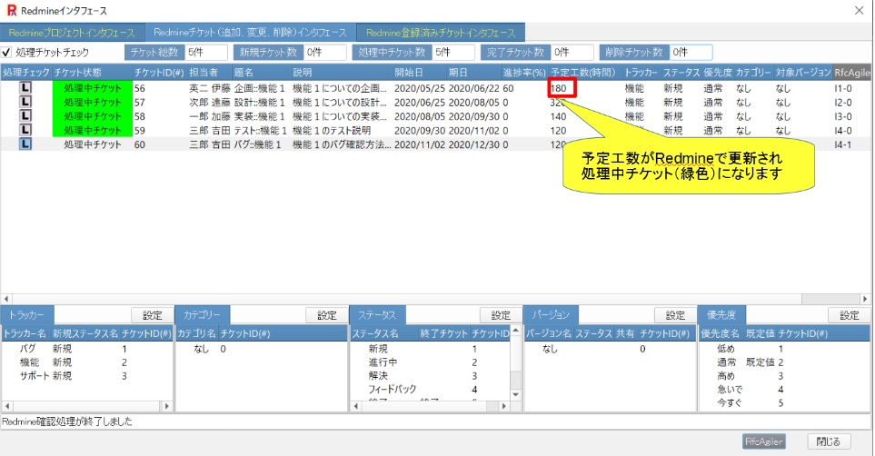Screen dimensions: 875x456
Task: Select サポート row in トラッカー list
Action: tap(87, 376)
